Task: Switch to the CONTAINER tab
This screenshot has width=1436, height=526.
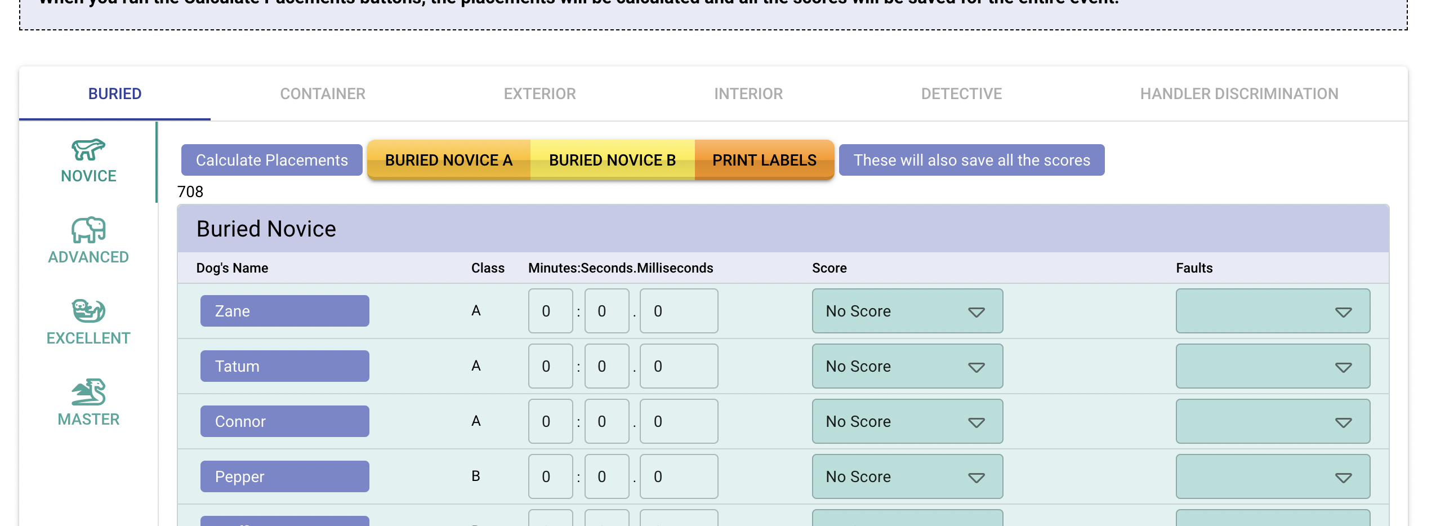Action: 323,93
